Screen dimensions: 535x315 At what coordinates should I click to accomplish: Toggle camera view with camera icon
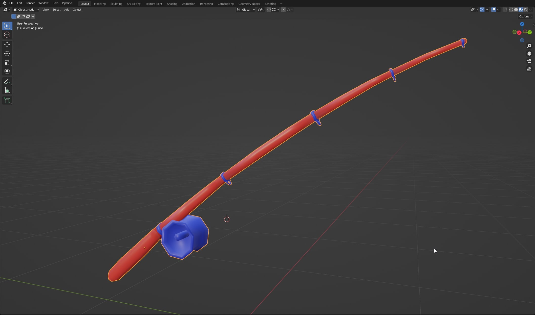529,61
